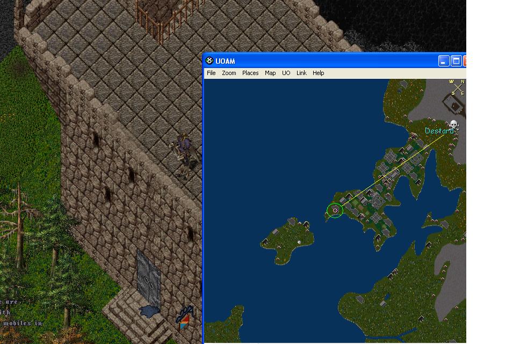Click the small island west of town
This screenshot has width=513, height=344.
[287, 241]
